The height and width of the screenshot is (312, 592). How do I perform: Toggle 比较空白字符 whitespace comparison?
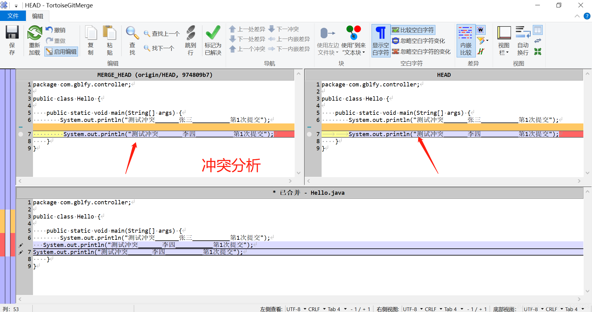click(413, 30)
